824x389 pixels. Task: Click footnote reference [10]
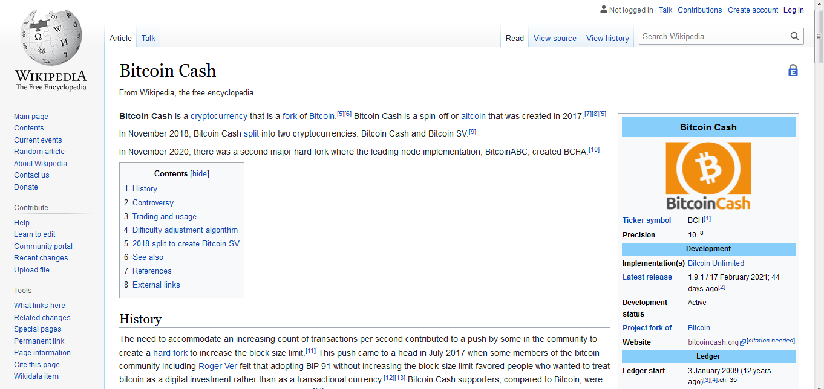pos(594,149)
